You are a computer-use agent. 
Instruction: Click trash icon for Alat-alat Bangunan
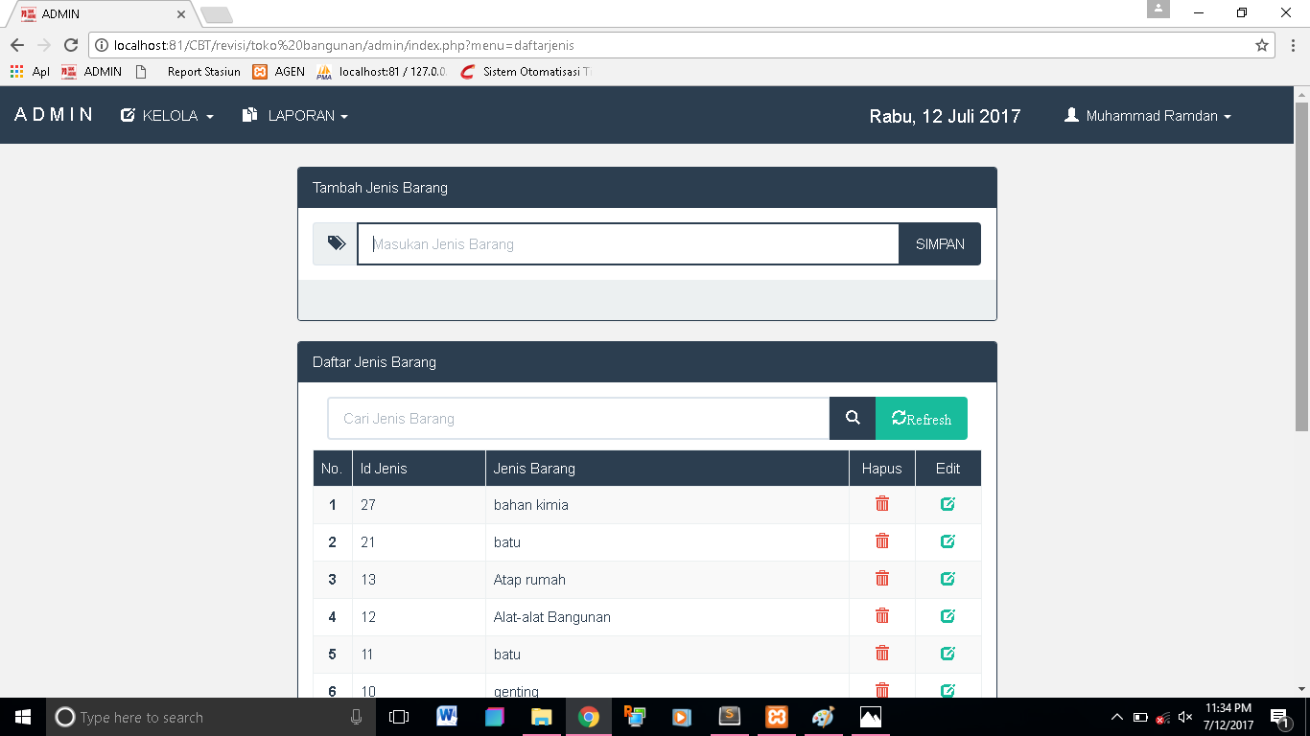(x=882, y=616)
